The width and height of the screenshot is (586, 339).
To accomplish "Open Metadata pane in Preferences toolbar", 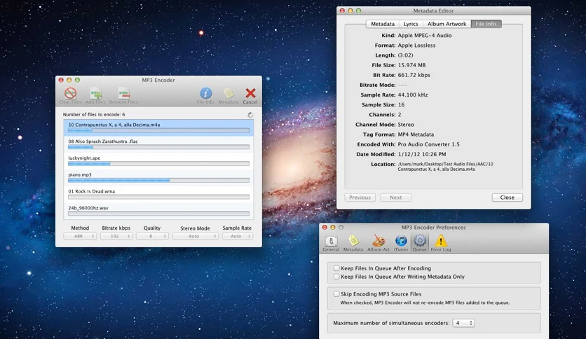I will [353, 243].
